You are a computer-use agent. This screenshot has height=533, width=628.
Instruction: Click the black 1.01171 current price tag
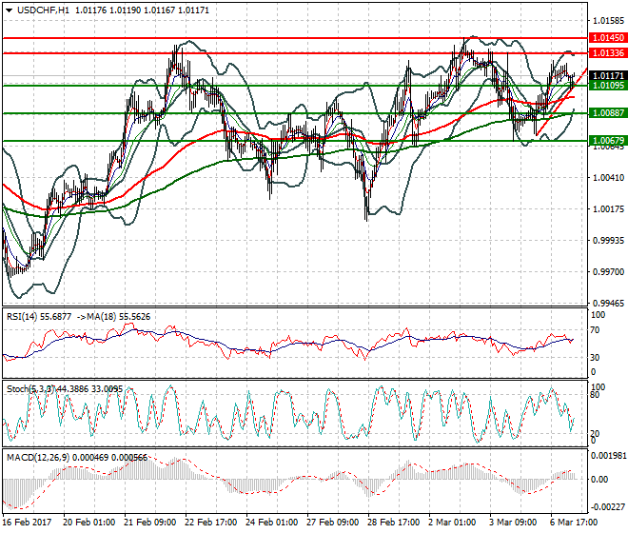[607, 75]
